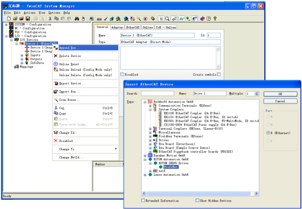
Task: Click the yellow Open folder toolbar icon
Action: pyautogui.click(x=15, y=19)
